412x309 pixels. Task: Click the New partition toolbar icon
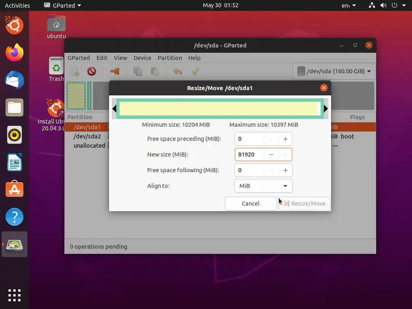pyautogui.click(x=75, y=71)
